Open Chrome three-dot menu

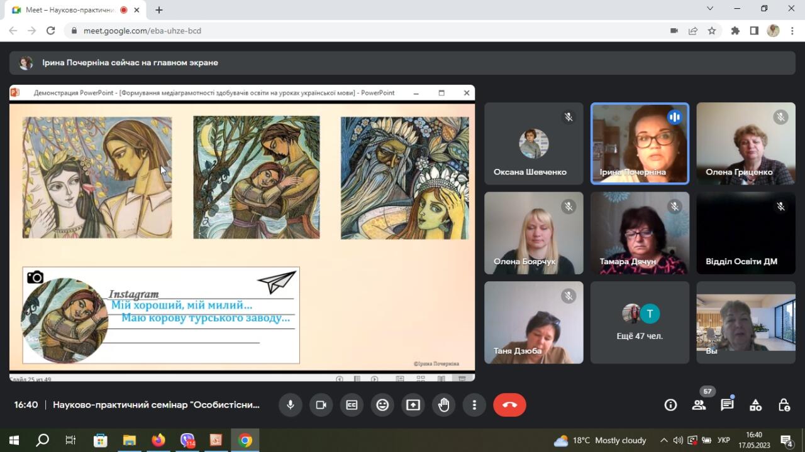[792, 30]
